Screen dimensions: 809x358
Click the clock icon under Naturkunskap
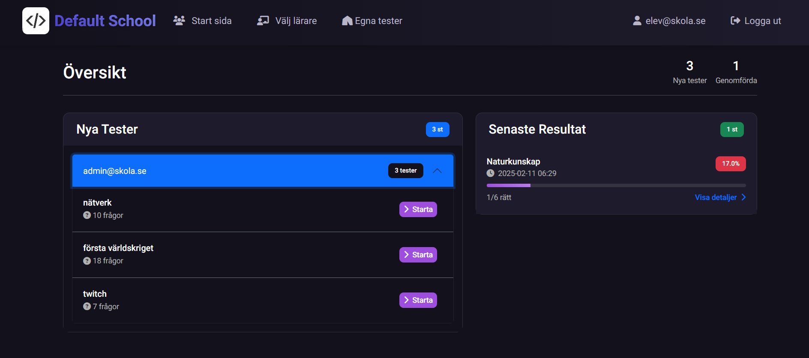[491, 173]
